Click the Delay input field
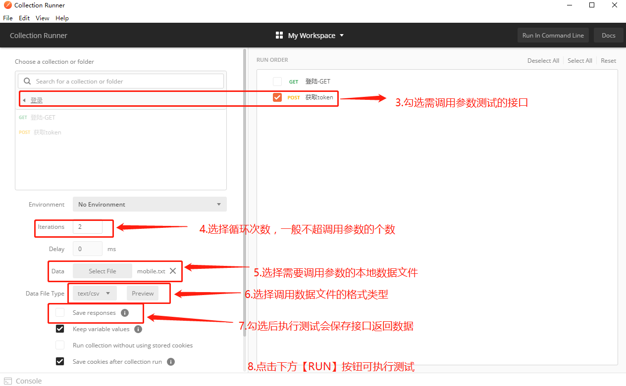Image resolution: width=626 pixels, height=386 pixels. point(88,249)
